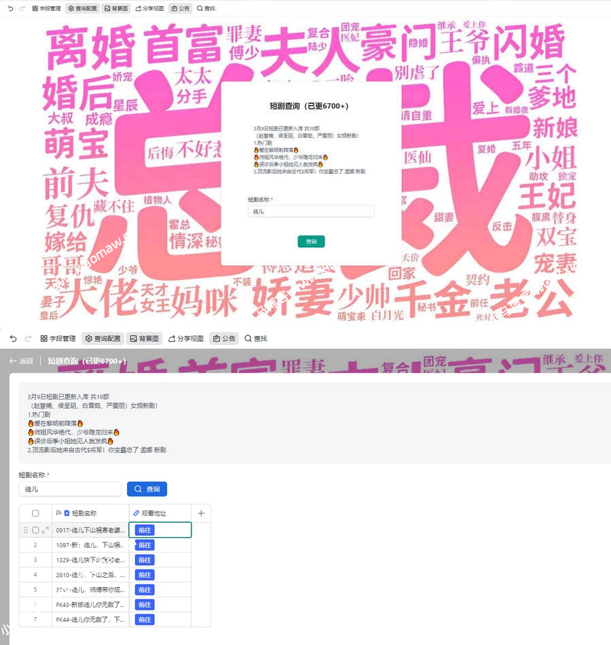Click the blue 查询 search button

(x=147, y=489)
